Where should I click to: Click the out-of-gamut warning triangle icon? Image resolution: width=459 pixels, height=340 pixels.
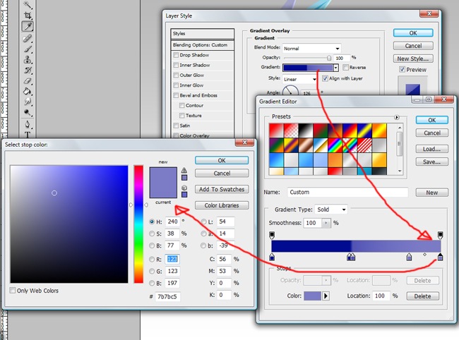(x=184, y=170)
